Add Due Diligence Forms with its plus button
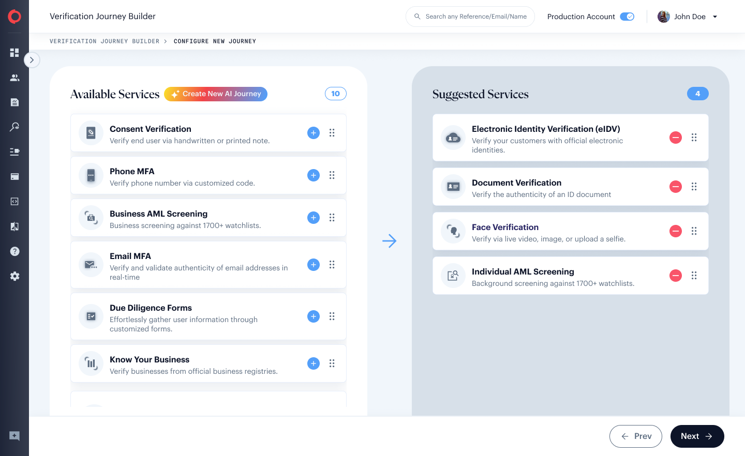Viewport: 745px width, 456px height. (314, 316)
